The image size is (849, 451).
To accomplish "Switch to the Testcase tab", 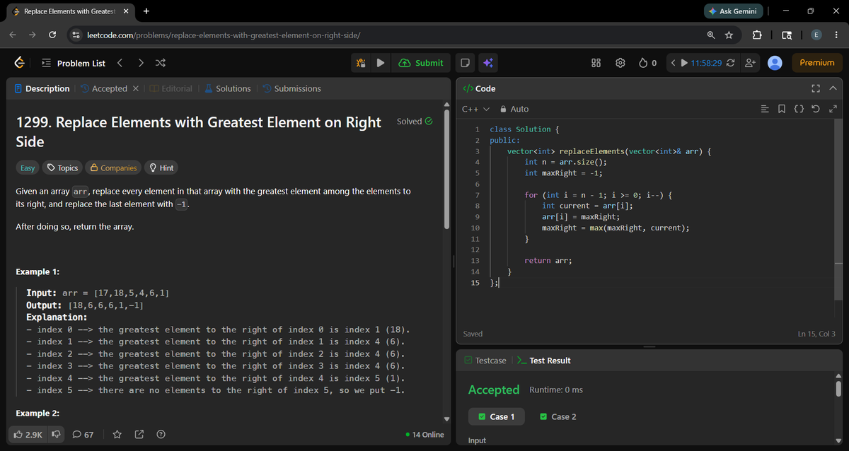I will [x=485, y=361].
